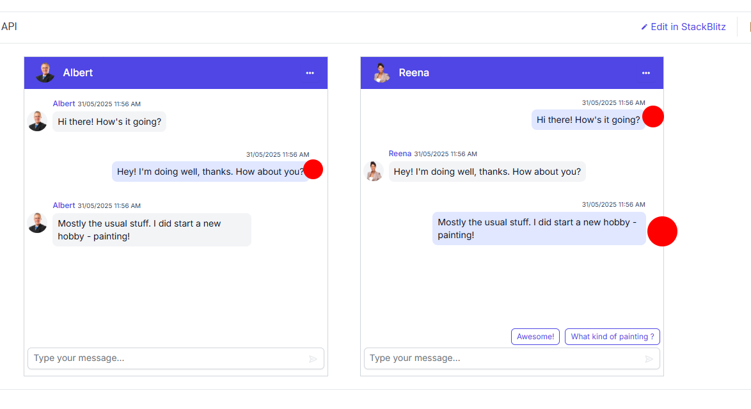Select the outgoing 'Hi there!' bubble in Reena's chat

588,120
